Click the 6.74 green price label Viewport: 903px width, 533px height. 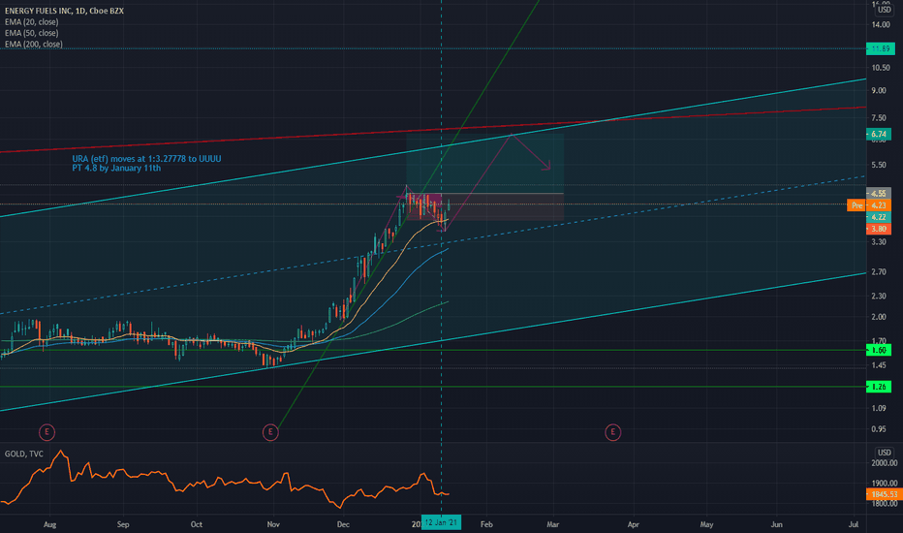point(879,135)
